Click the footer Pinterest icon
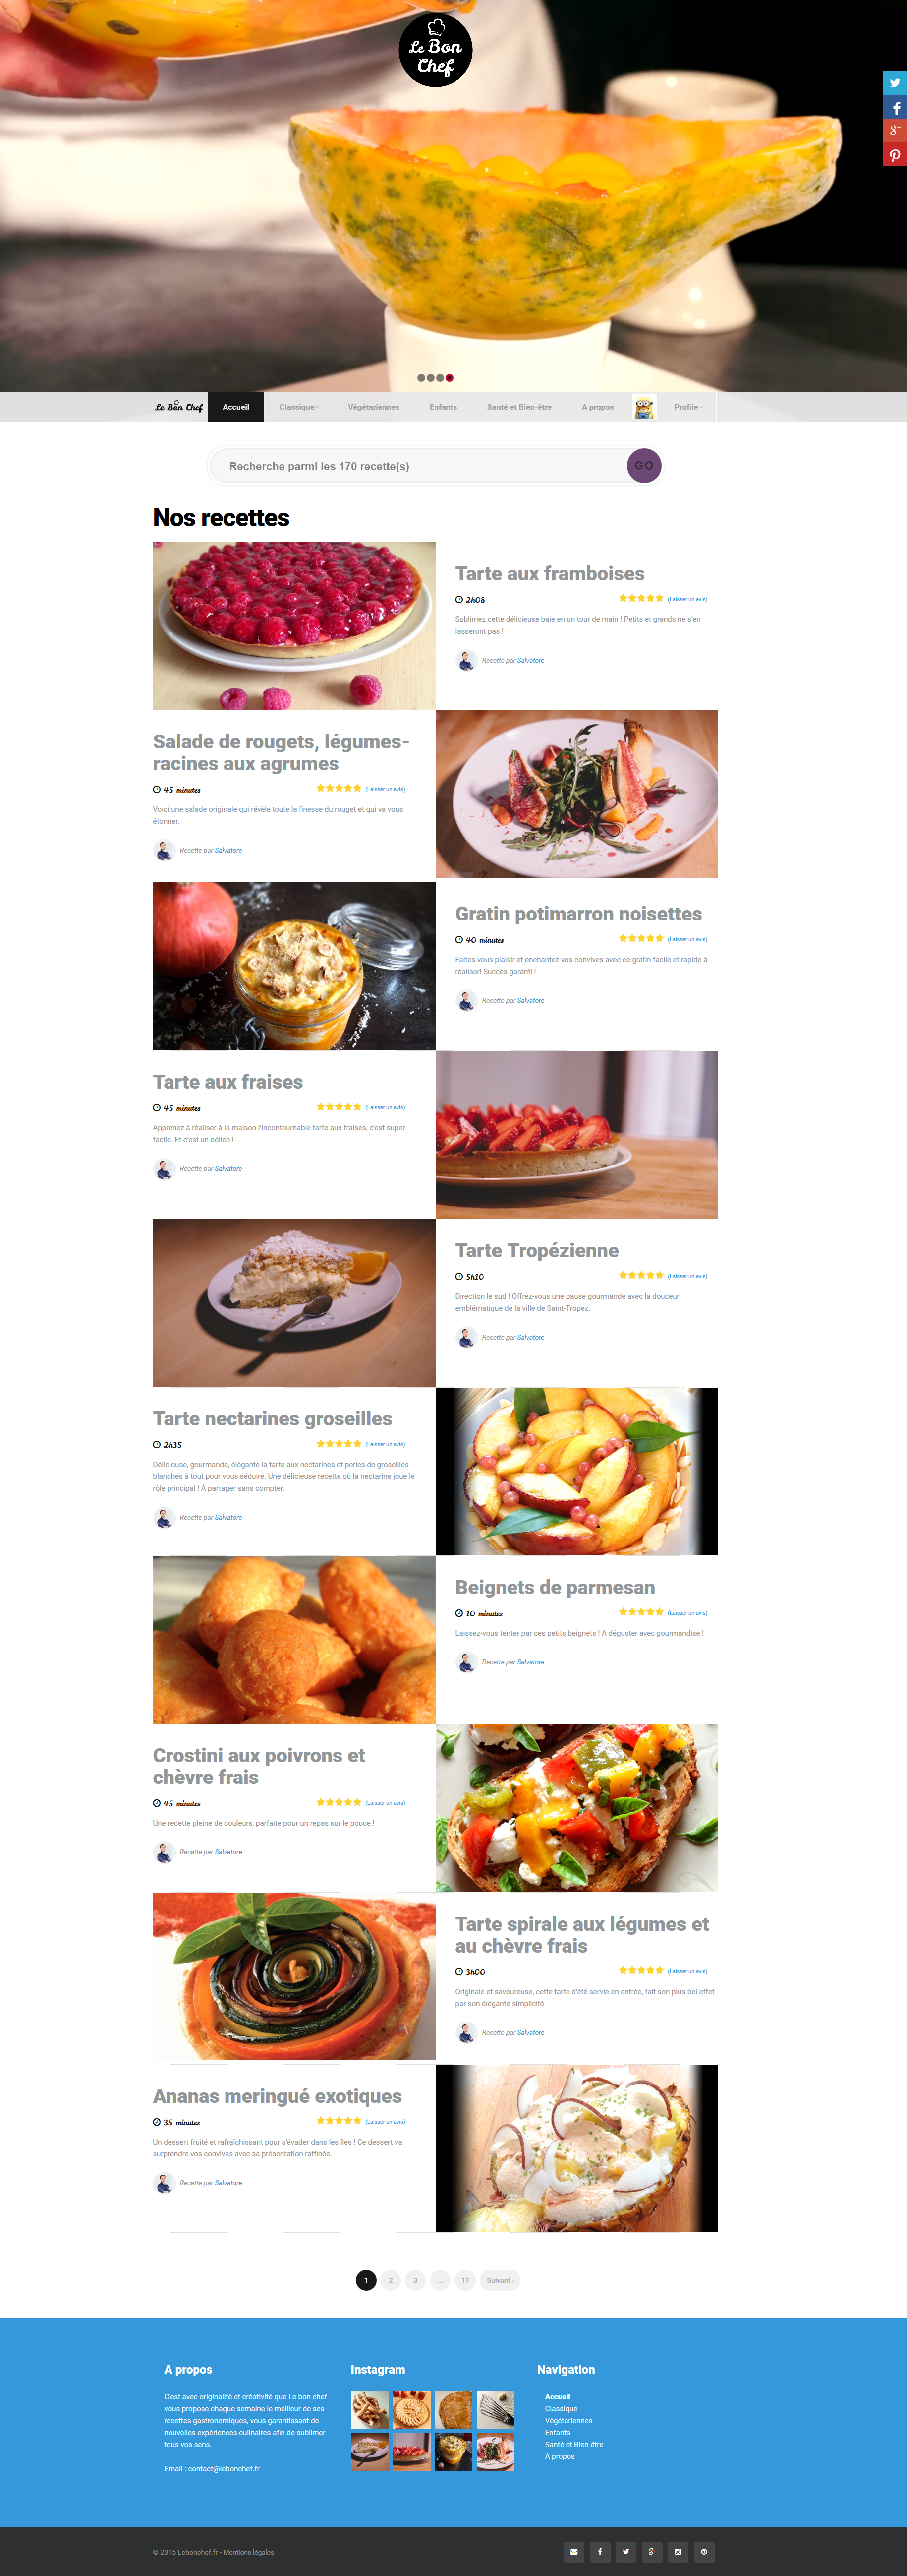 [703, 2551]
